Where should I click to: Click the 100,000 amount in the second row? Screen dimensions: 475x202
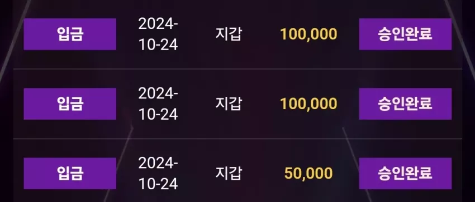coord(308,104)
